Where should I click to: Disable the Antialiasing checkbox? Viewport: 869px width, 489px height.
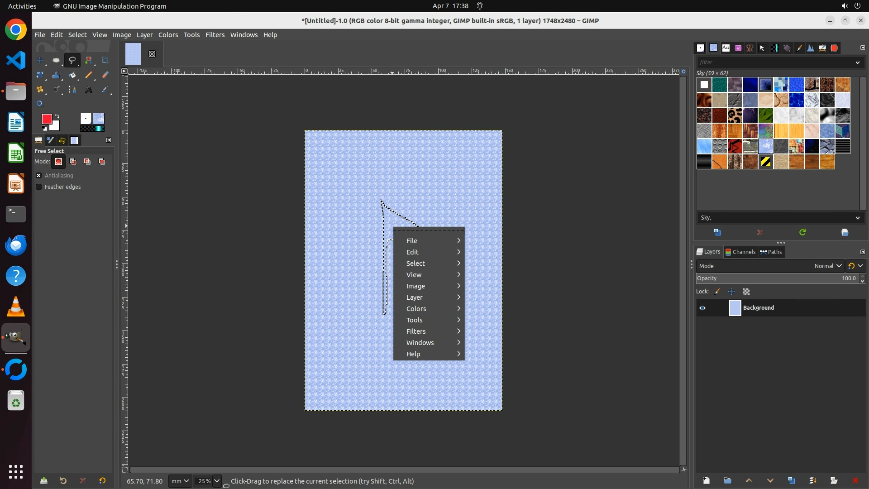click(x=39, y=175)
